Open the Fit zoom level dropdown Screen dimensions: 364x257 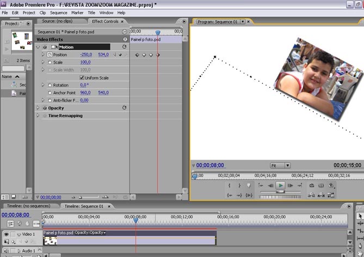tap(280, 165)
